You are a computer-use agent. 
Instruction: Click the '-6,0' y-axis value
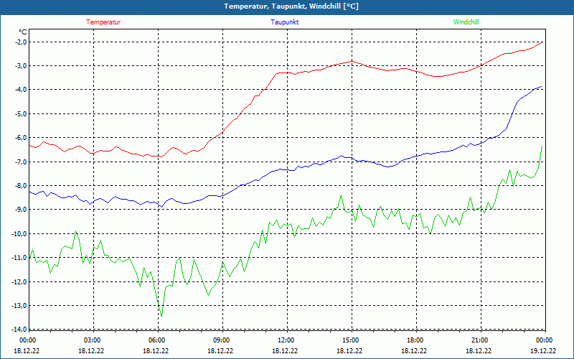(21, 138)
